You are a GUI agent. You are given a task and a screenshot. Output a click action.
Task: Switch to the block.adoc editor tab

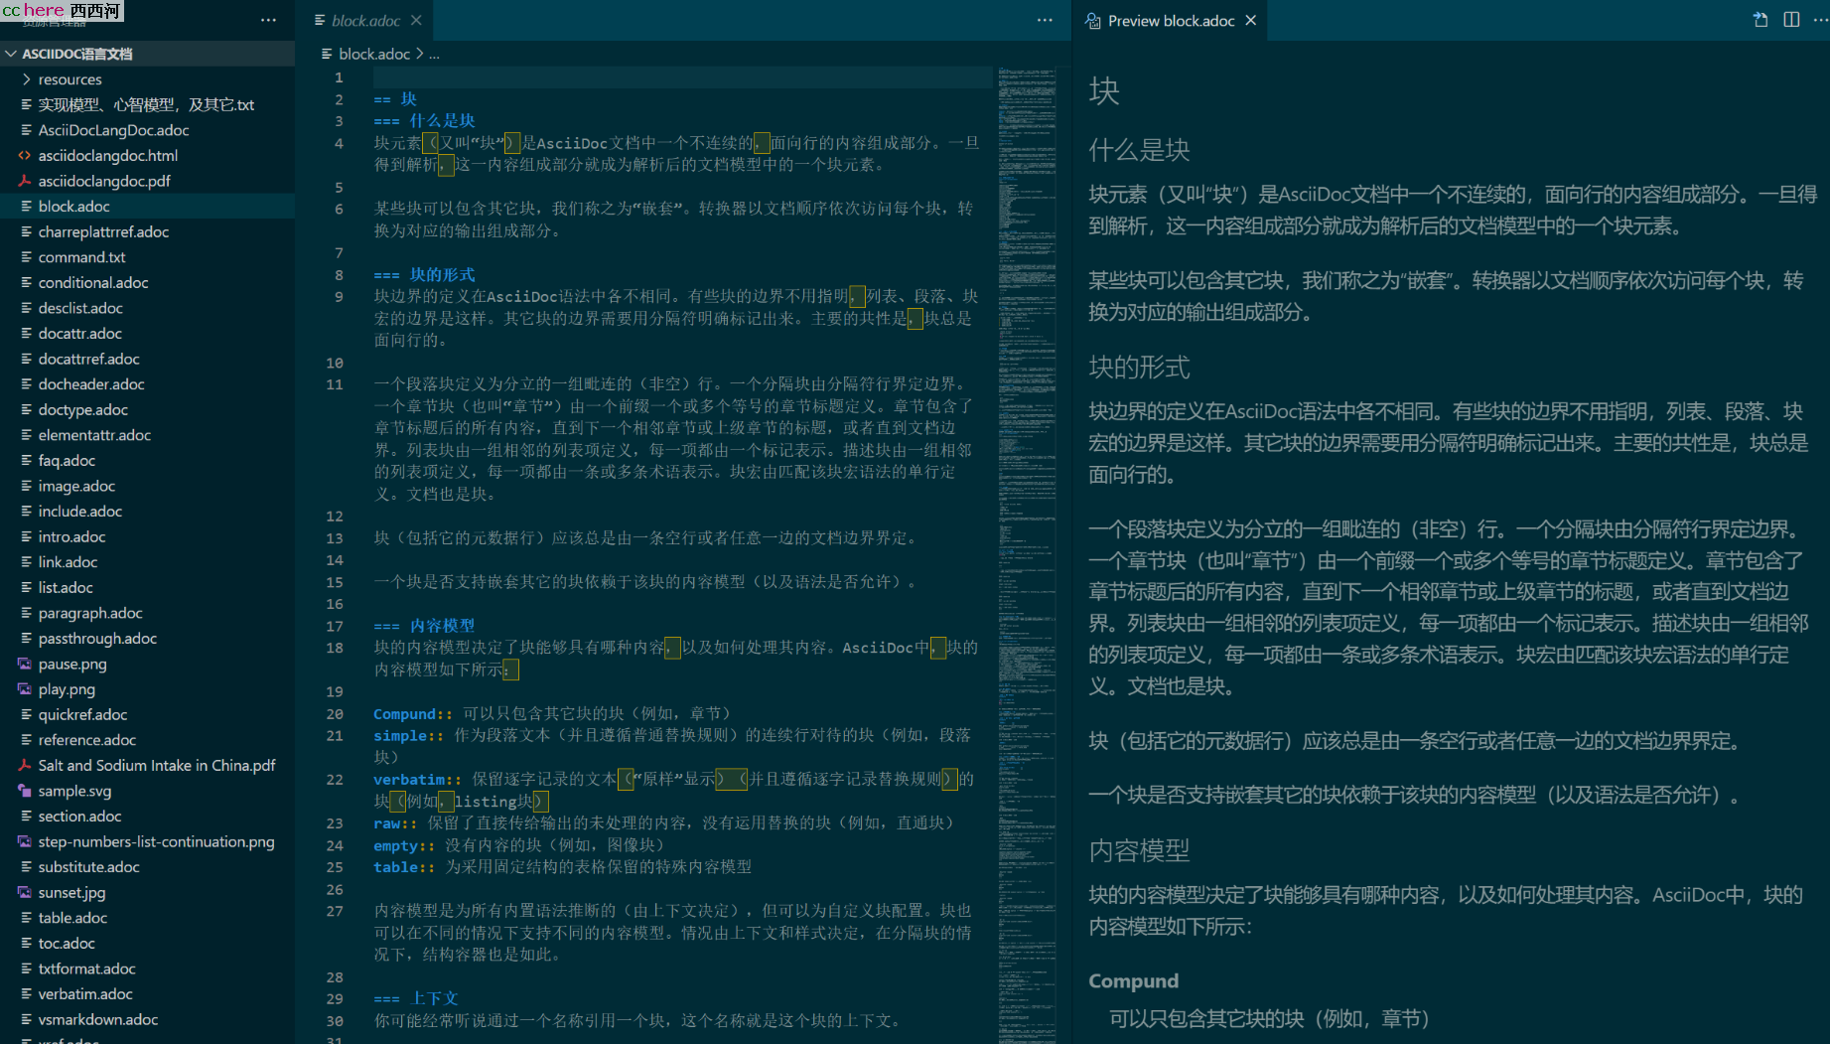[x=365, y=21]
